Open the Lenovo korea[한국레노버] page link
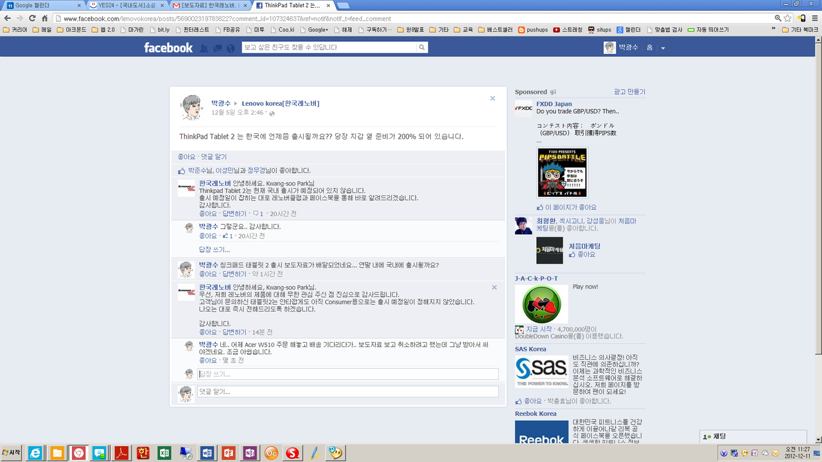The image size is (822, 462). pyautogui.click(x=280, y=103)
